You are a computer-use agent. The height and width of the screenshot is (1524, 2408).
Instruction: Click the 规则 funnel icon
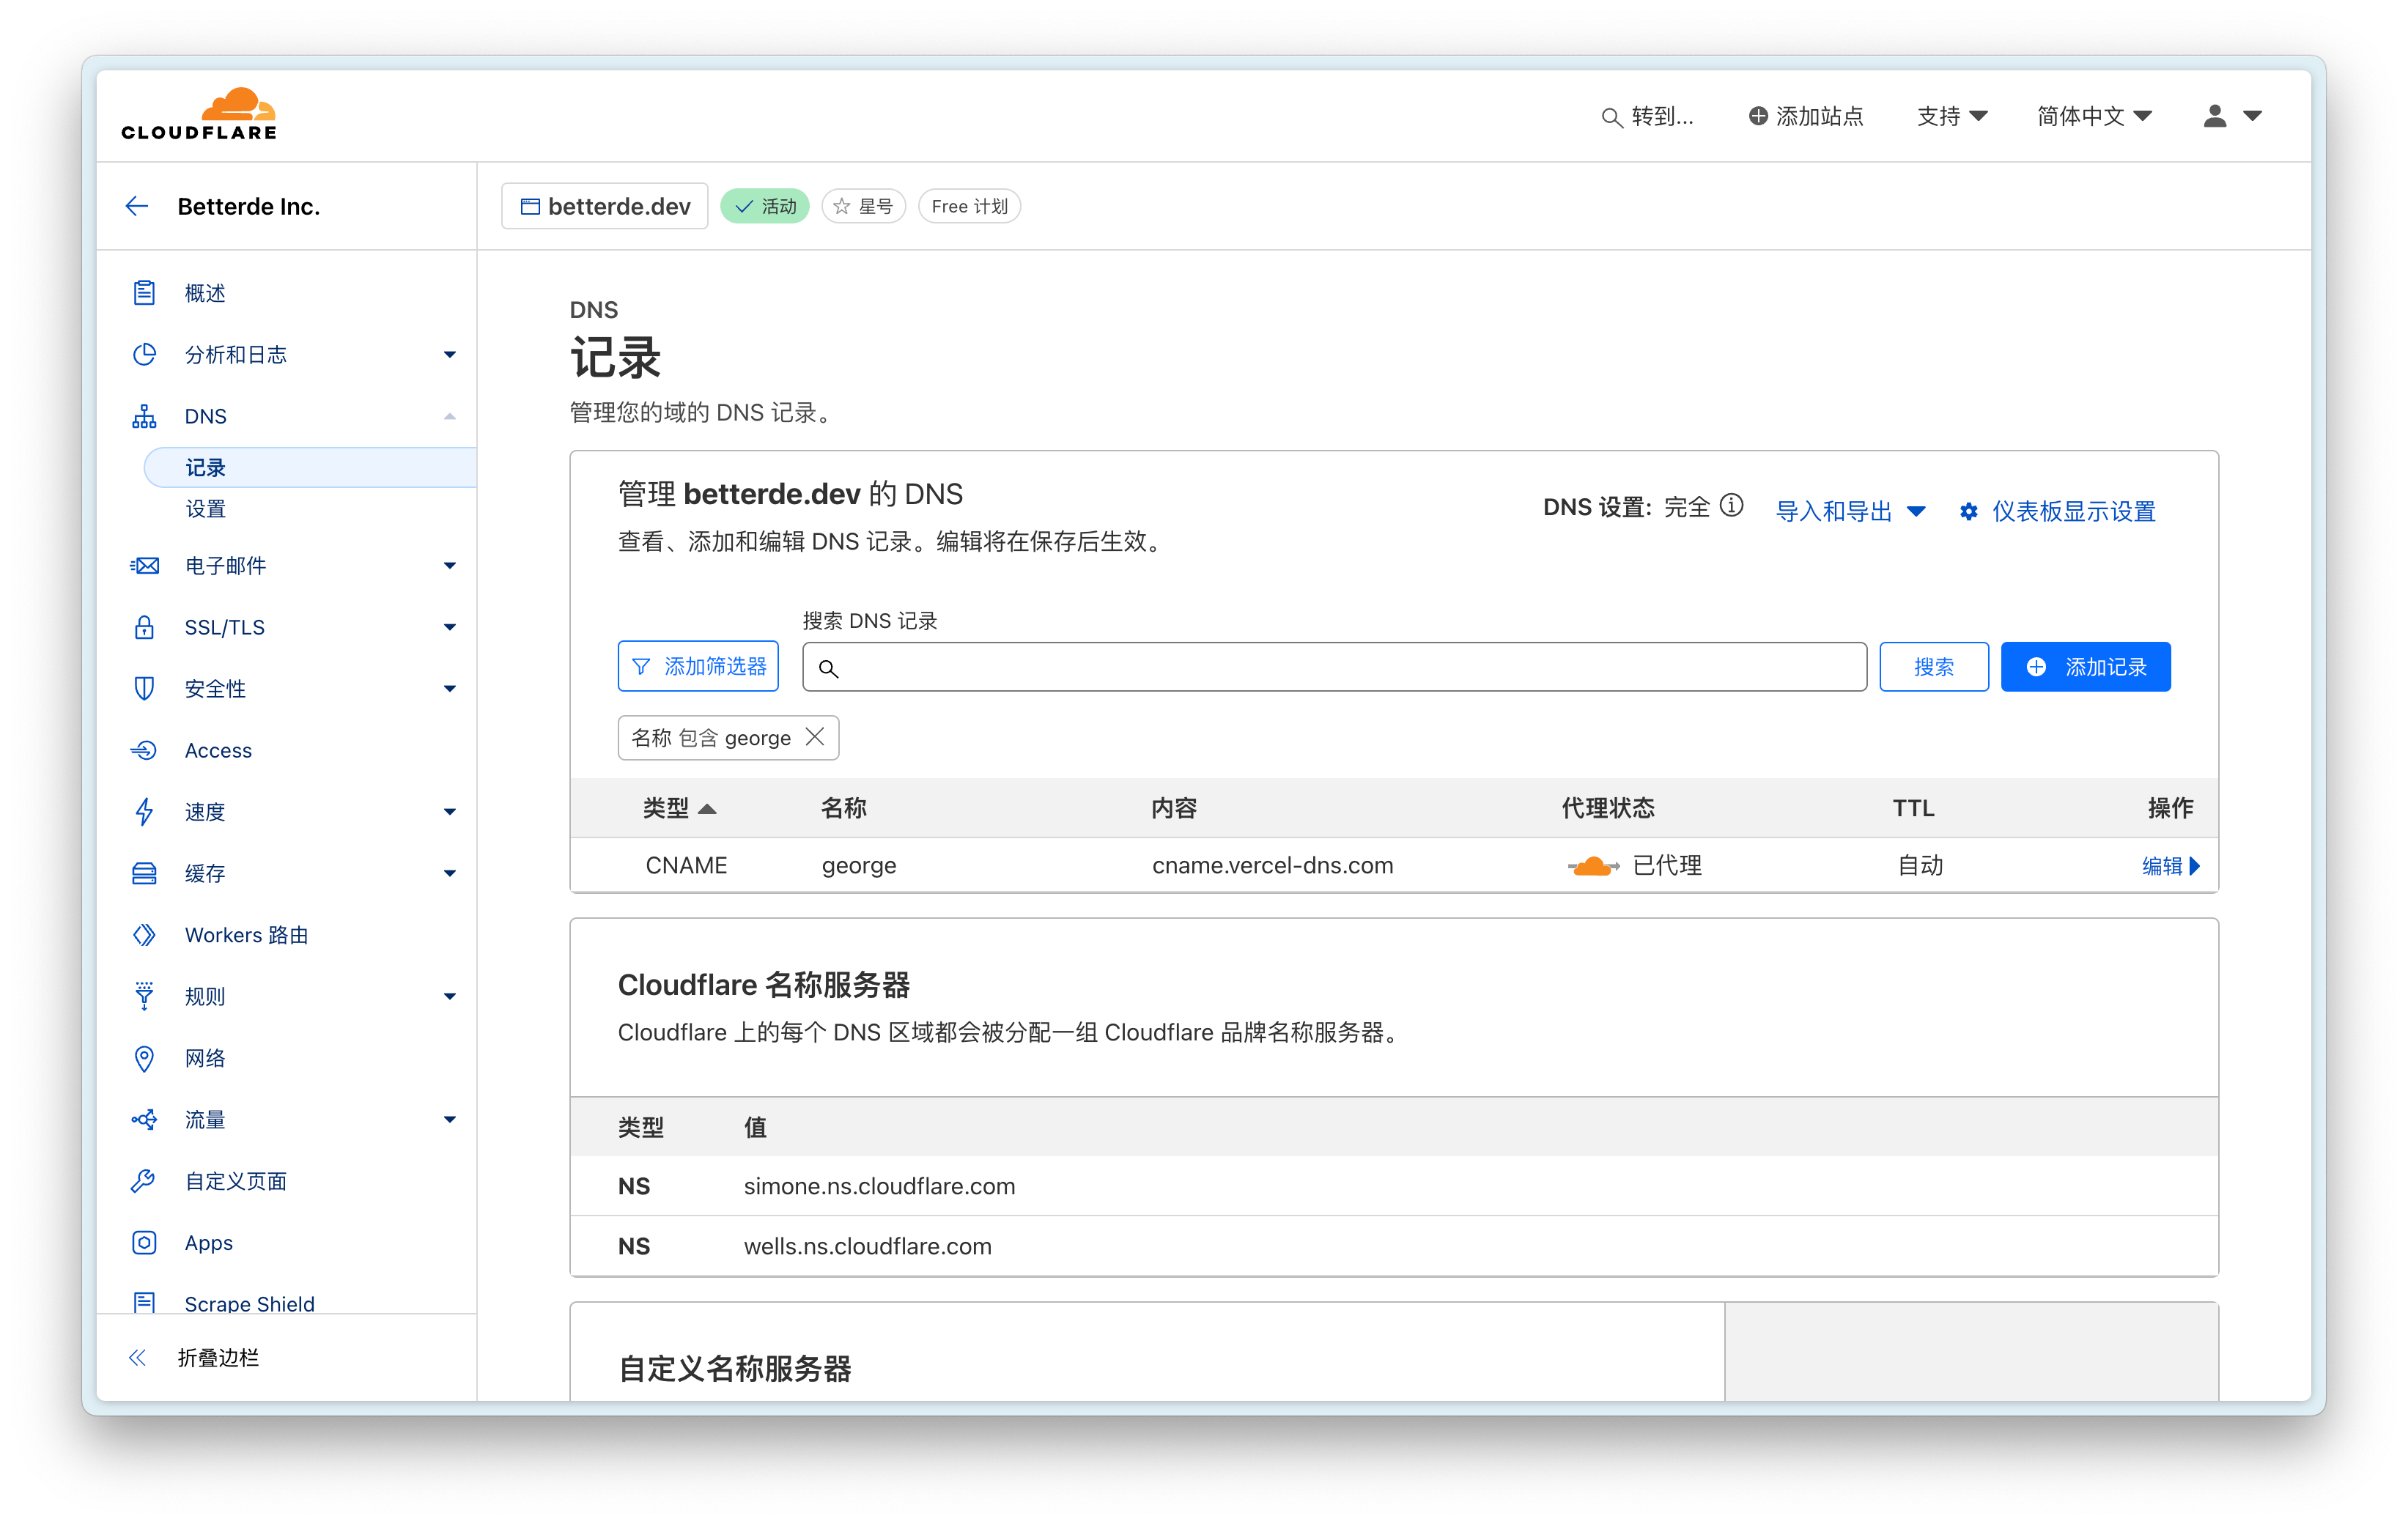coord(144,996)
